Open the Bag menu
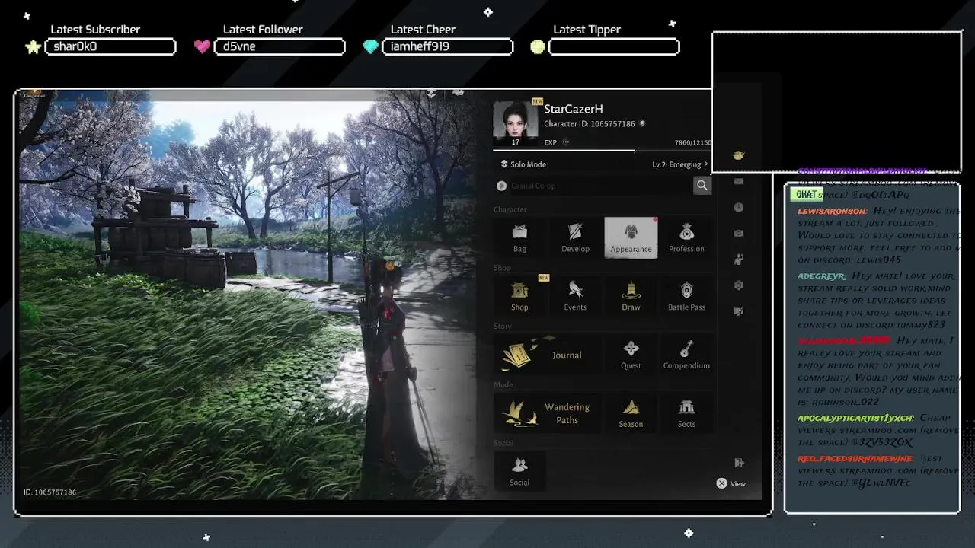975x548 pixels. point(519,237)
